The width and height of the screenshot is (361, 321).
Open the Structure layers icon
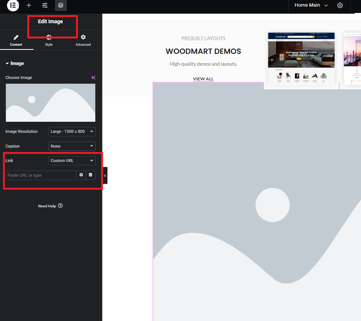coord(61,5)
